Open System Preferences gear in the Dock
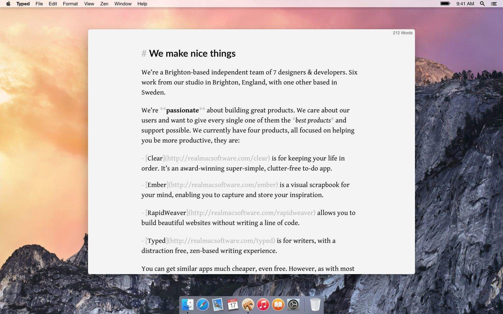 [x=293, y=304]
